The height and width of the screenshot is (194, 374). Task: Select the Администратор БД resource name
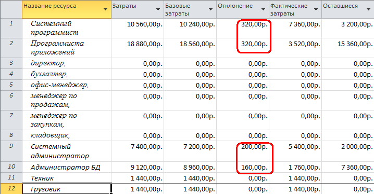click(x=67, y=167)
